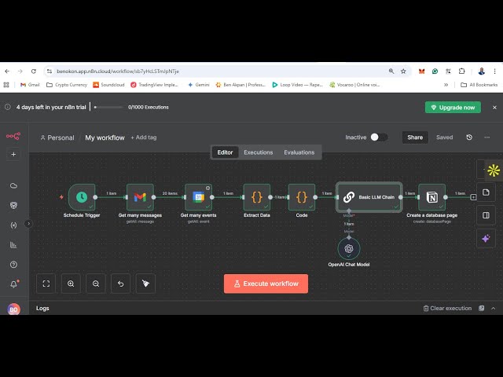Switch to the Executions tab
The height and width of the screenshot is (377, 503).
(x=259, y=152)
